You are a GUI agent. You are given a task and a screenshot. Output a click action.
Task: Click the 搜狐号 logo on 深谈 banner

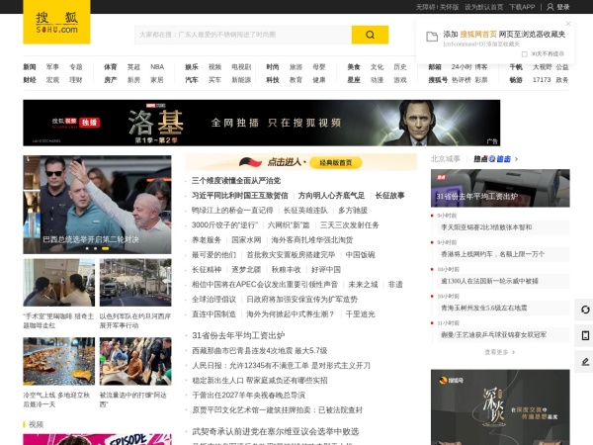click(452, 380)
